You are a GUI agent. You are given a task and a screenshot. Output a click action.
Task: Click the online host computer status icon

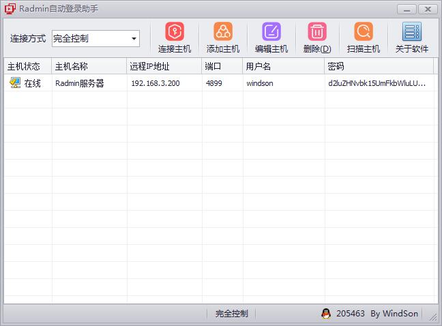(x=15, y=83)
